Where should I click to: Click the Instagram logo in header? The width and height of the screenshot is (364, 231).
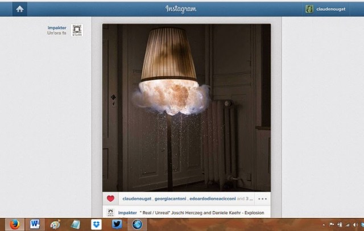(x=181, y=9)
